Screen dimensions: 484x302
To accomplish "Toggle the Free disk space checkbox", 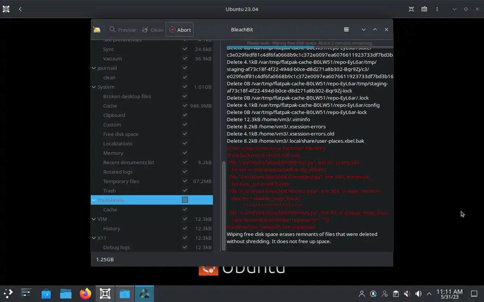I will pyautogui.click(x=185, y=134).
